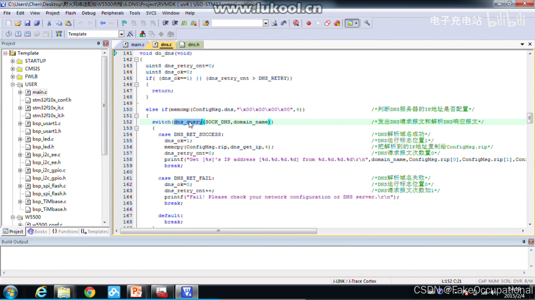Click the editor horizontal scrollbar thumb

218,231
